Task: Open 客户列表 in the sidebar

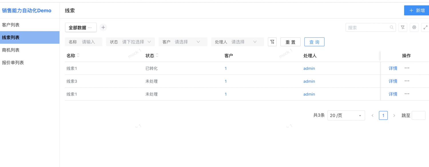Action: tap(30, 25)
